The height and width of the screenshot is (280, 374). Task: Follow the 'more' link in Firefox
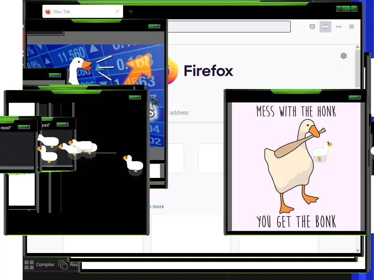point(158,206)
